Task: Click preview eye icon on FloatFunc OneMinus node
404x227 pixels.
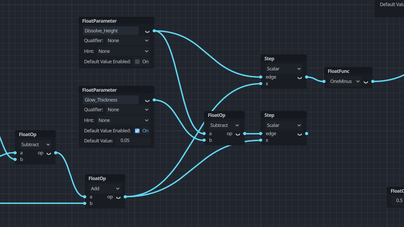Action: (366, 82)
